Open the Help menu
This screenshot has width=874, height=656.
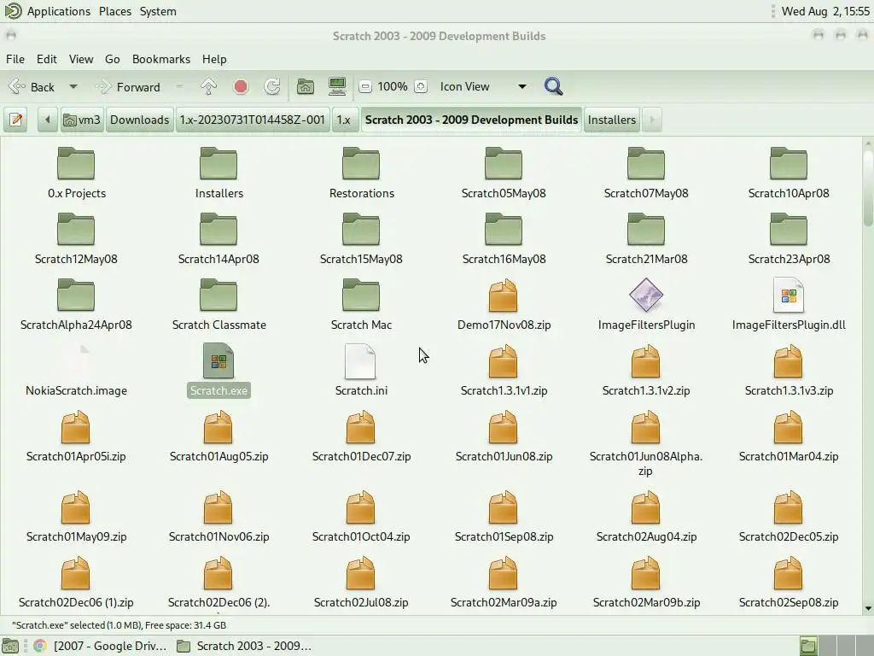click(214, 59)
